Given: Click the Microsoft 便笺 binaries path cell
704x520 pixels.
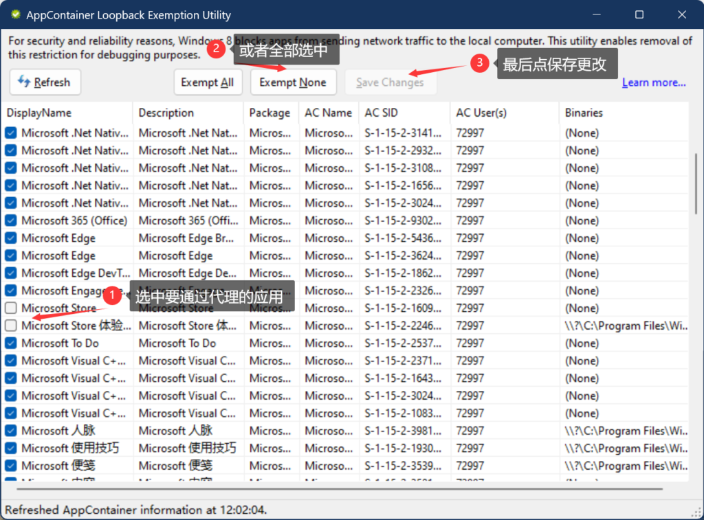Looking at the screenshot, I should pyautogui.click(x=626, y=466).
